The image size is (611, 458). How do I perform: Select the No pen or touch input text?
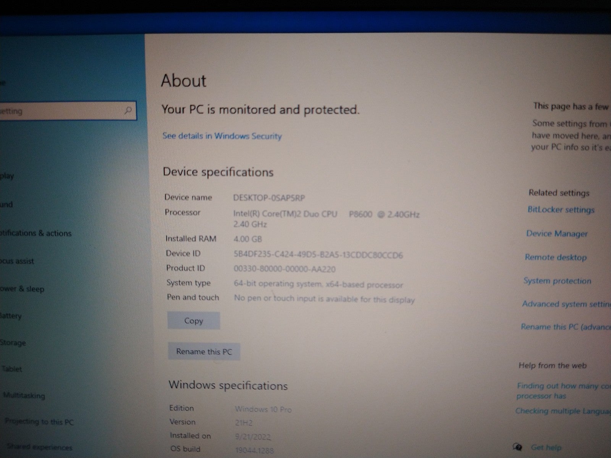[x=324, y=299]
